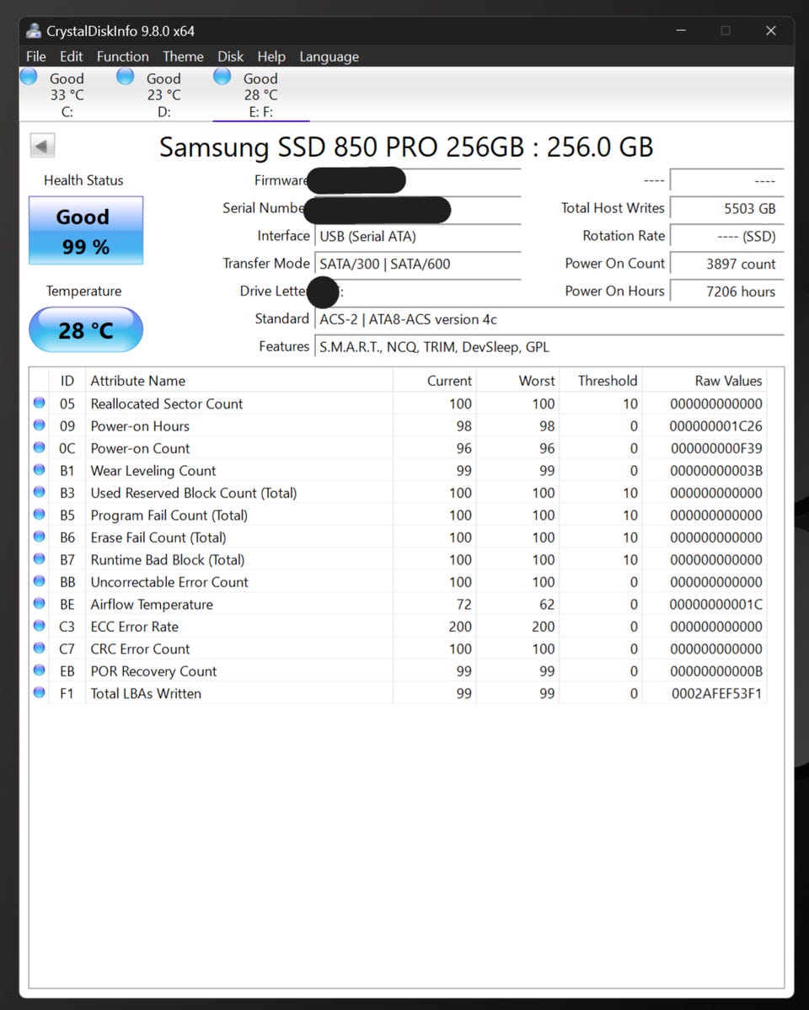Open the Help menu
Screen dimensions: 809x1010
coord(271,56)
